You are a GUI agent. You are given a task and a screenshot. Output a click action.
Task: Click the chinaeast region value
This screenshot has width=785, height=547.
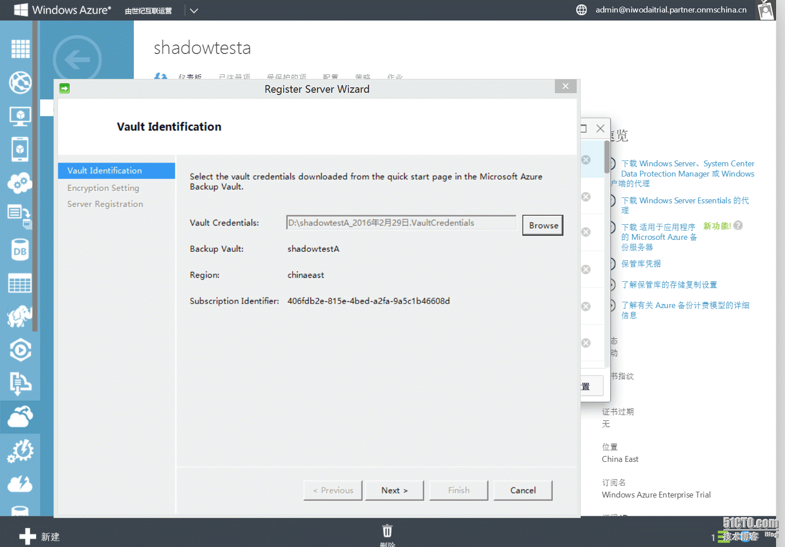pos(306,275)
